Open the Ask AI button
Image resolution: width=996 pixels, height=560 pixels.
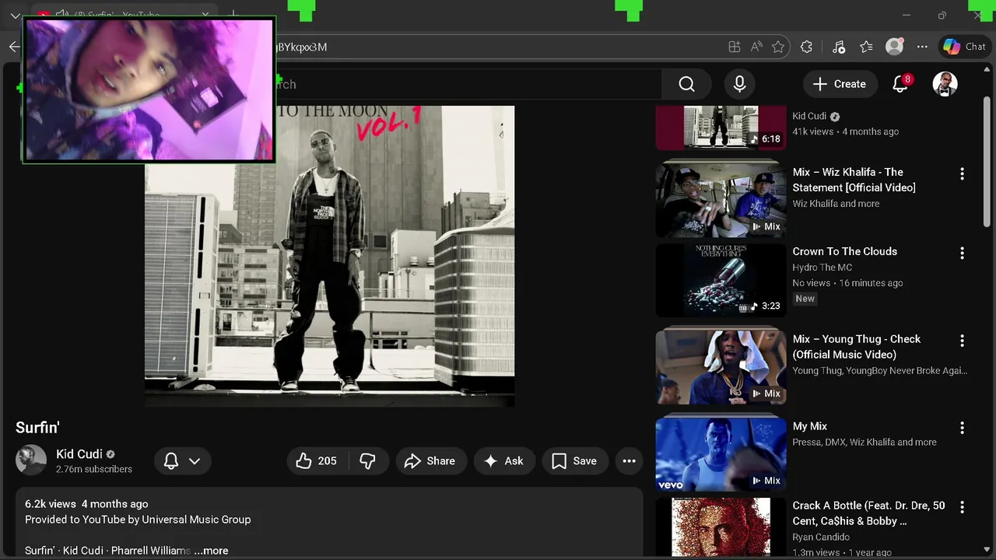tap(504, 461)
